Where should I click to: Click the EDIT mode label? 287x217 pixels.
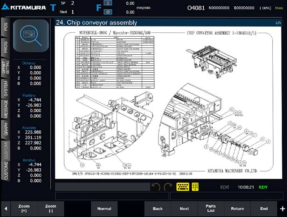coord(224,187)
